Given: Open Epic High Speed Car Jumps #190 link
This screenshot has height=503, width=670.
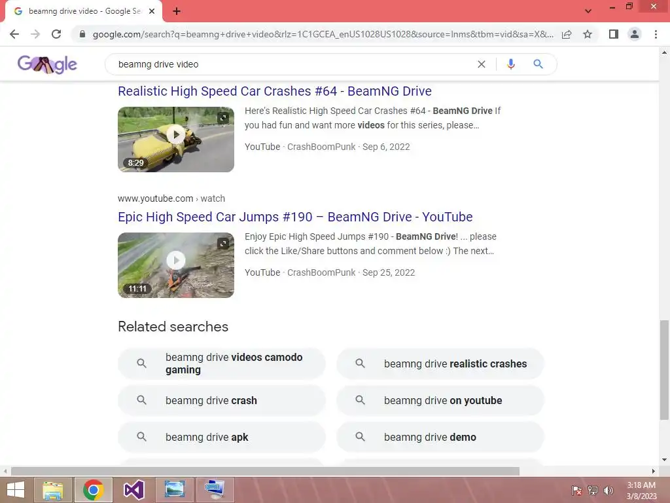Looking at the screenshot, I should point(295,217).
